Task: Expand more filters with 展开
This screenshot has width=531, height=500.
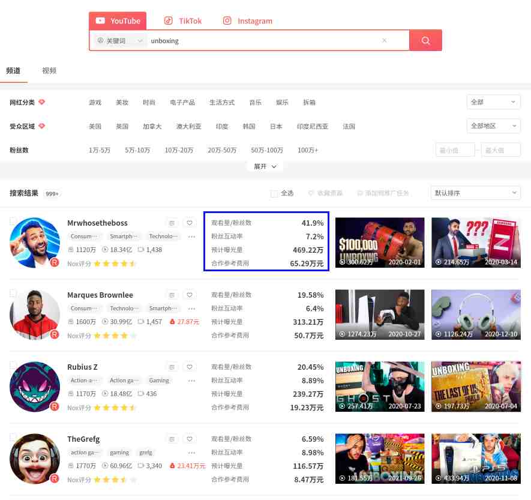Action: click(265, 166)
